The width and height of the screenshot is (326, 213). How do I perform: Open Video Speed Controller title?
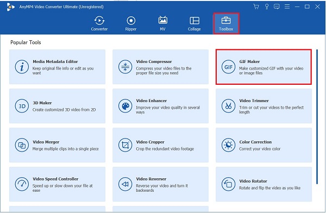(55, 179)
